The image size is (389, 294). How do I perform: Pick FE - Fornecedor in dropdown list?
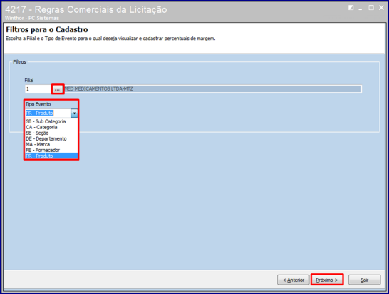pos(51,150)
